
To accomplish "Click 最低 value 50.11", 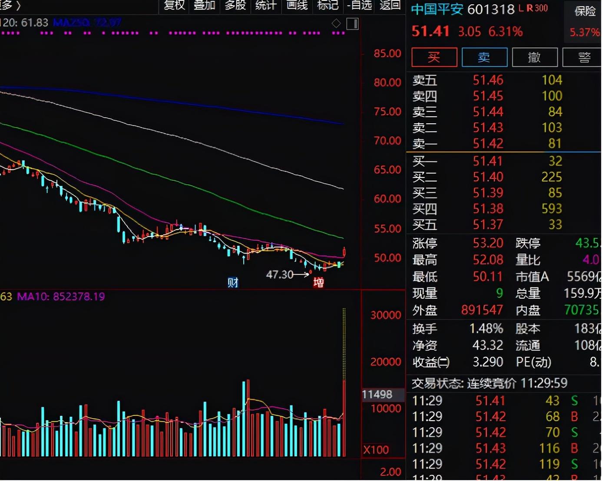I will [488, 277].
